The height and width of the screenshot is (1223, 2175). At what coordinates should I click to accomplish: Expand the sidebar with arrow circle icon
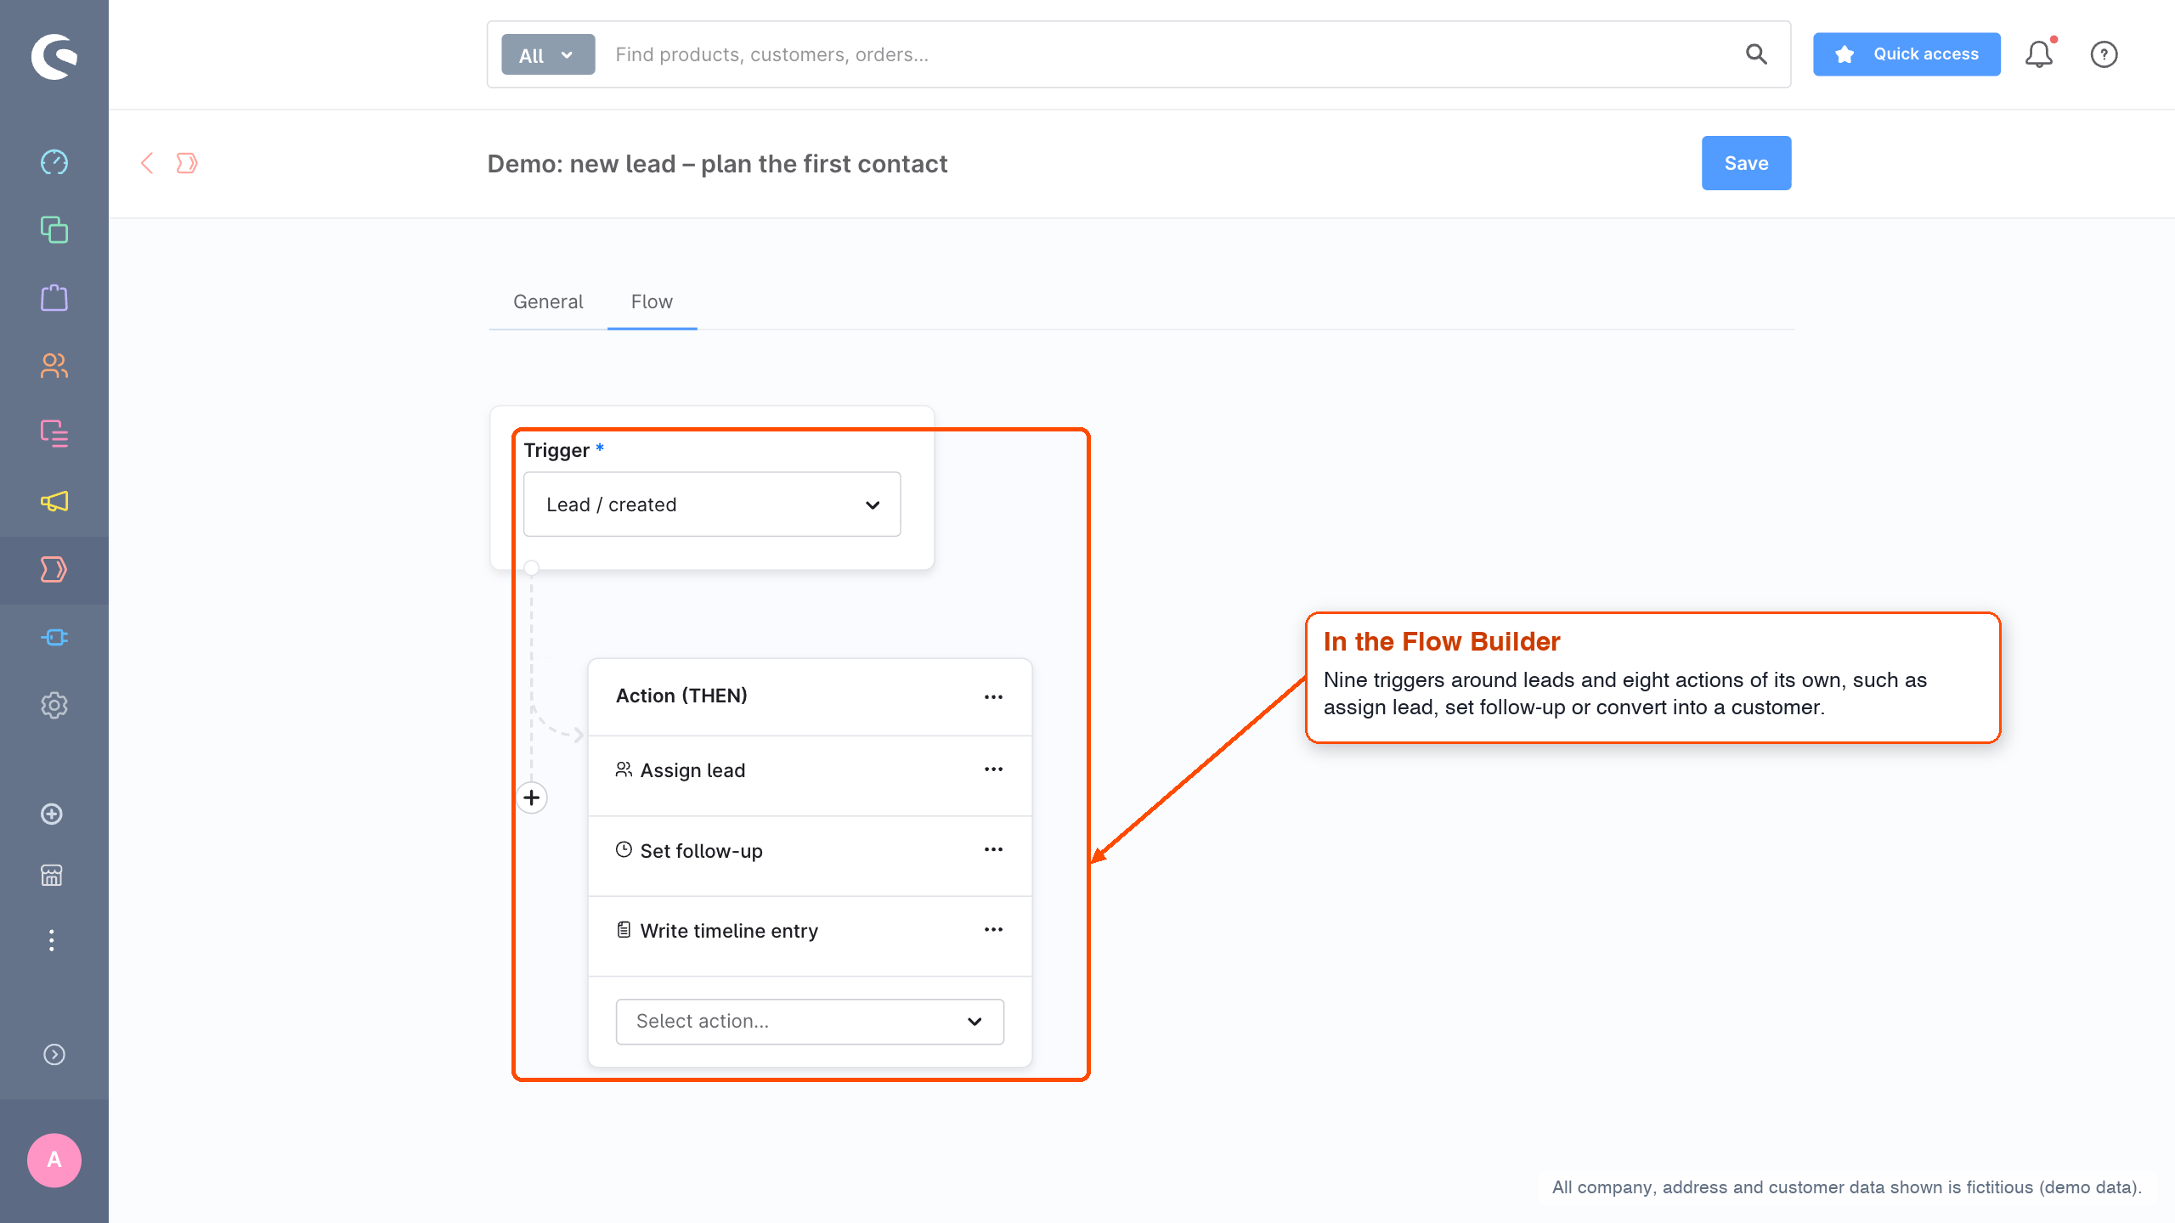click(x=54, y=1054)
